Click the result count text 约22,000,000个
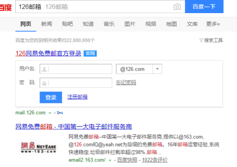This screenshot has height=167, width=237. pos(78,40)
